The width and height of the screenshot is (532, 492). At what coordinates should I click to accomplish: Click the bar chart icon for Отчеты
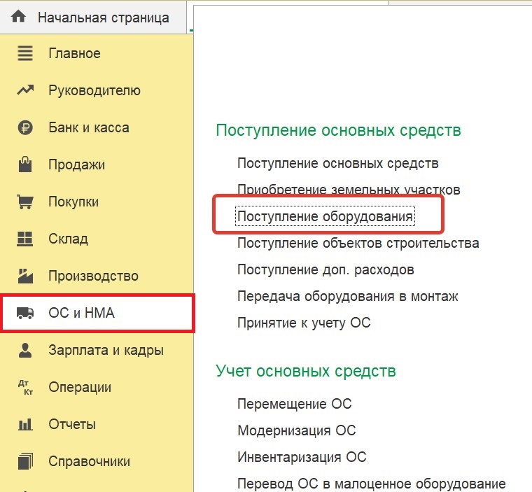[x=25, y=424]
